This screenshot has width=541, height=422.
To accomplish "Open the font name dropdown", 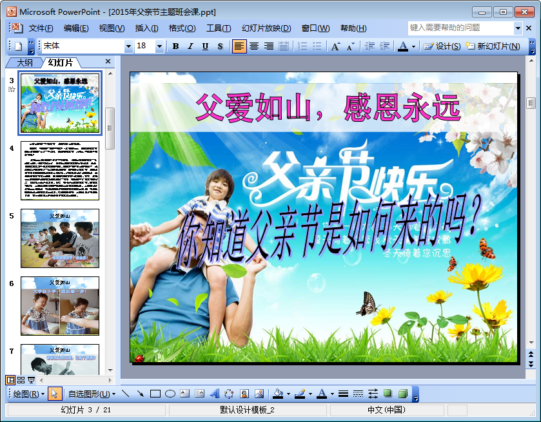I will (128, 46).
